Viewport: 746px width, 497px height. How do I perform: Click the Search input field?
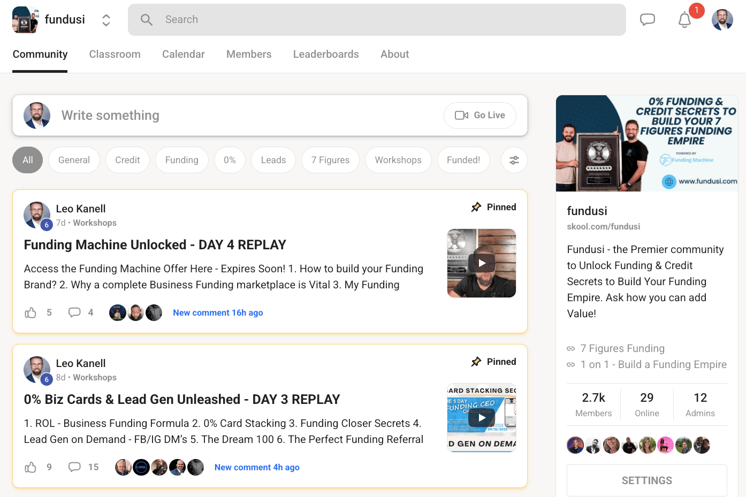click(x=377, y=20)
